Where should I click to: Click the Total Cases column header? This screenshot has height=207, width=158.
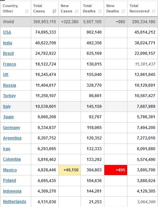[x=45, y=9]
